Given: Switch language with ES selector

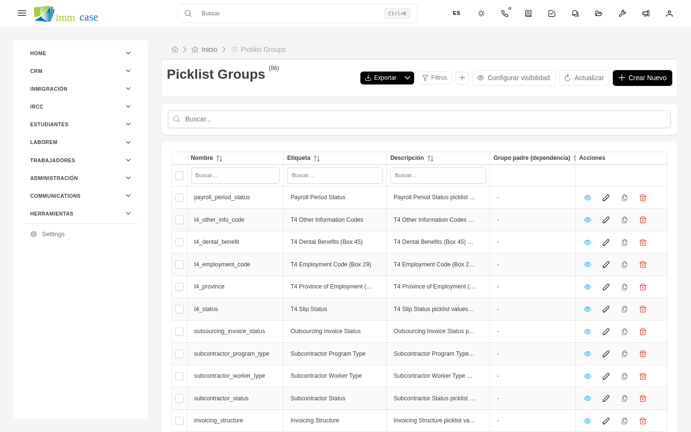Looking at the screenshot, I should pyautogui.click(x=456, y=13).
